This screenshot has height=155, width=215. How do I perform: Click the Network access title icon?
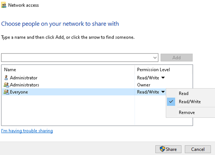tap(4, 5)
